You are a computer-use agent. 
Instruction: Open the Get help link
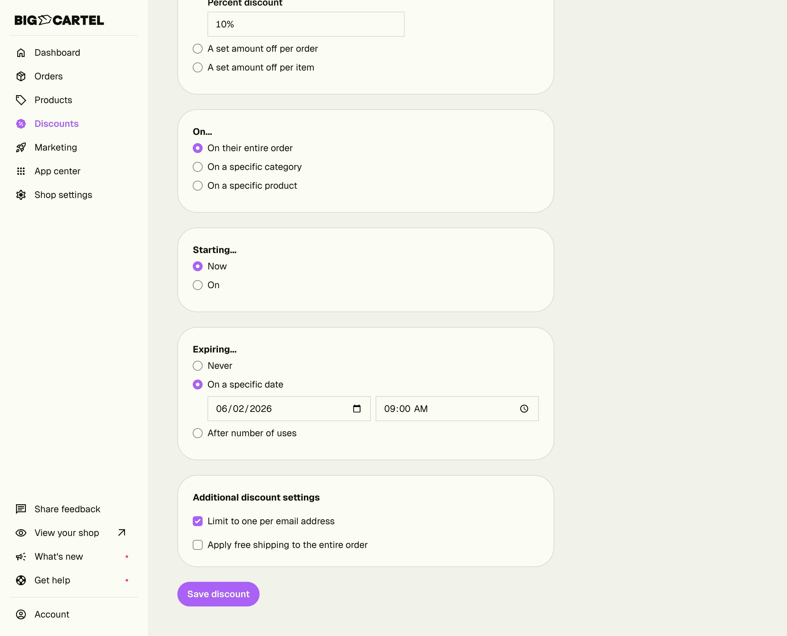pyautogui.click(x=52, y=580)
